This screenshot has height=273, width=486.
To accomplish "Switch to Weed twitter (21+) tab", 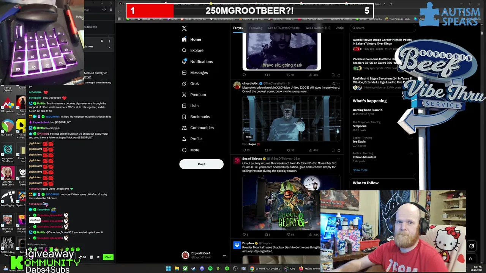I will [318, 28].
